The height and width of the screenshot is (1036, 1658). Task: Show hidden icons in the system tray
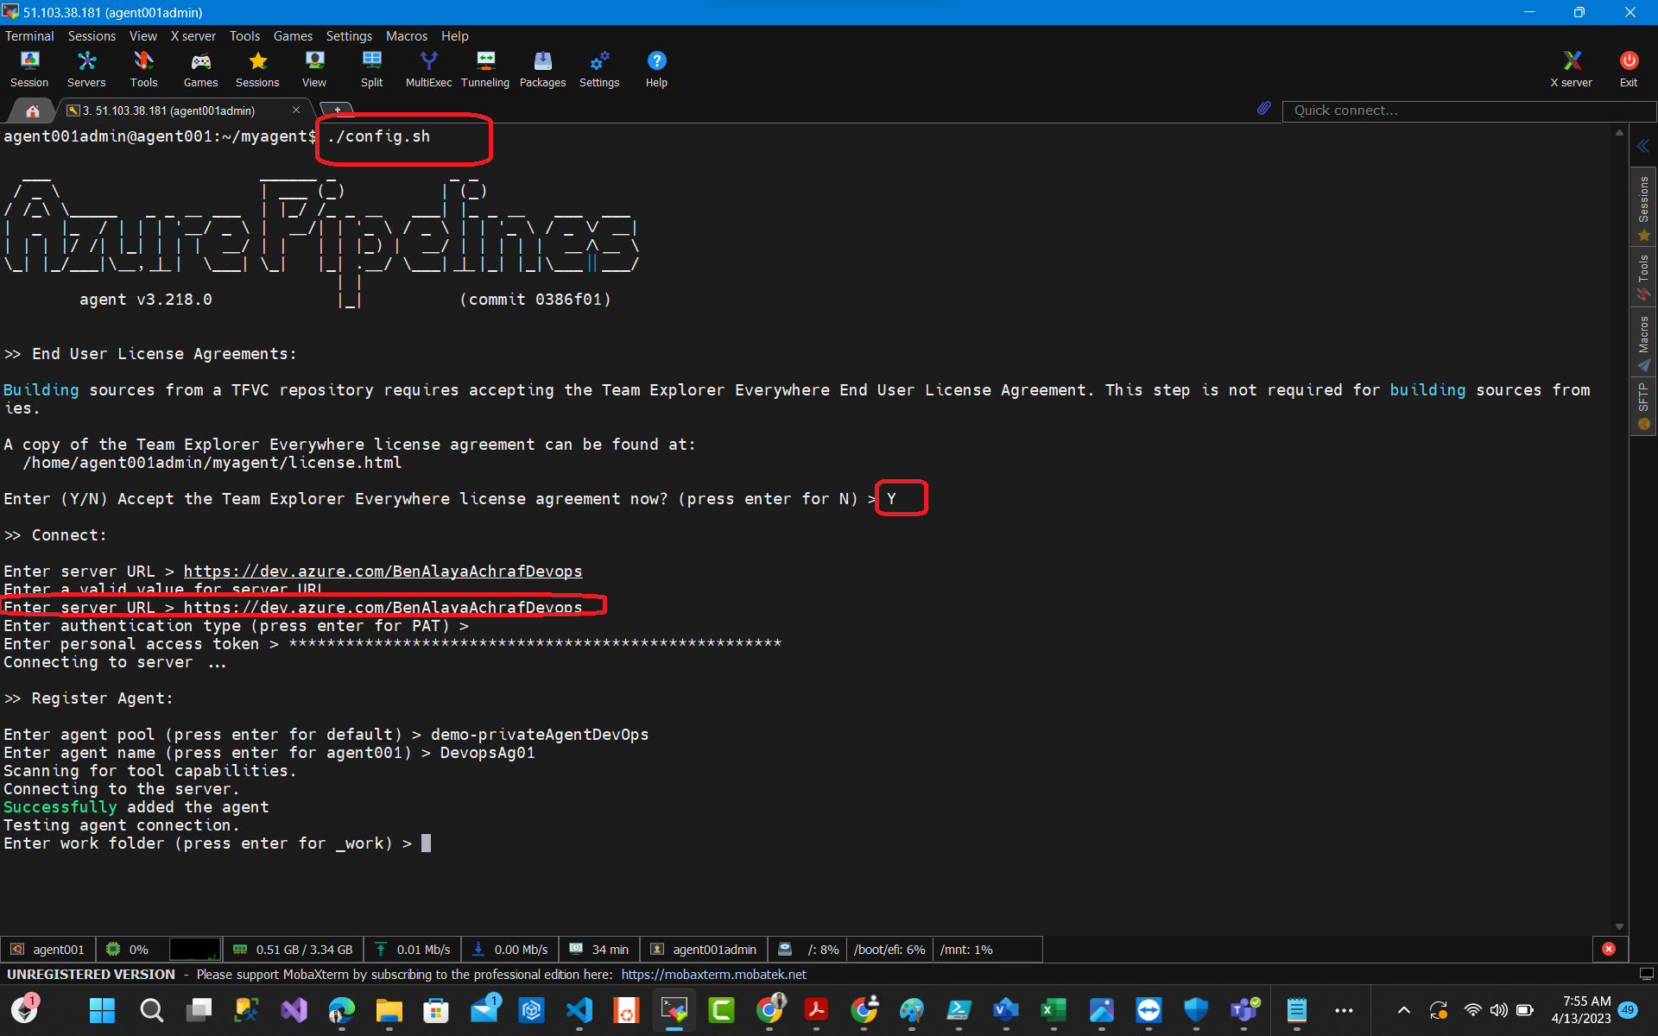click(x=1403, y=1010)
